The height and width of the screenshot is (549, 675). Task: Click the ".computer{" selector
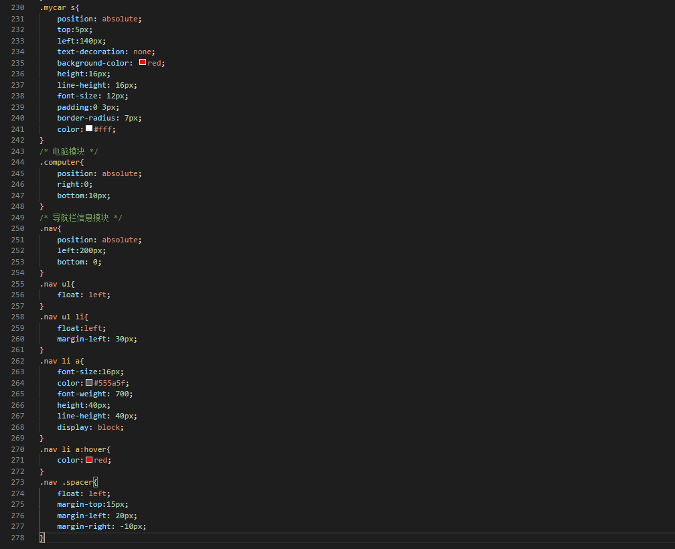(x=62, y=162)
